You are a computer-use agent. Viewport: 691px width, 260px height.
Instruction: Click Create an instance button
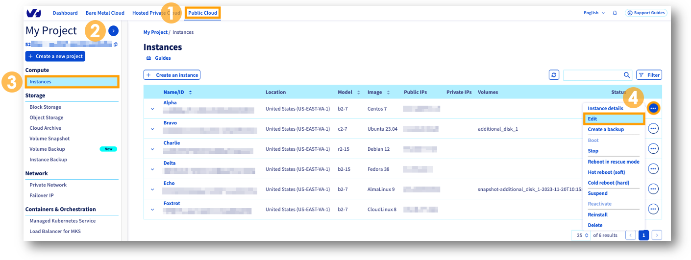[x=172, y=75]
